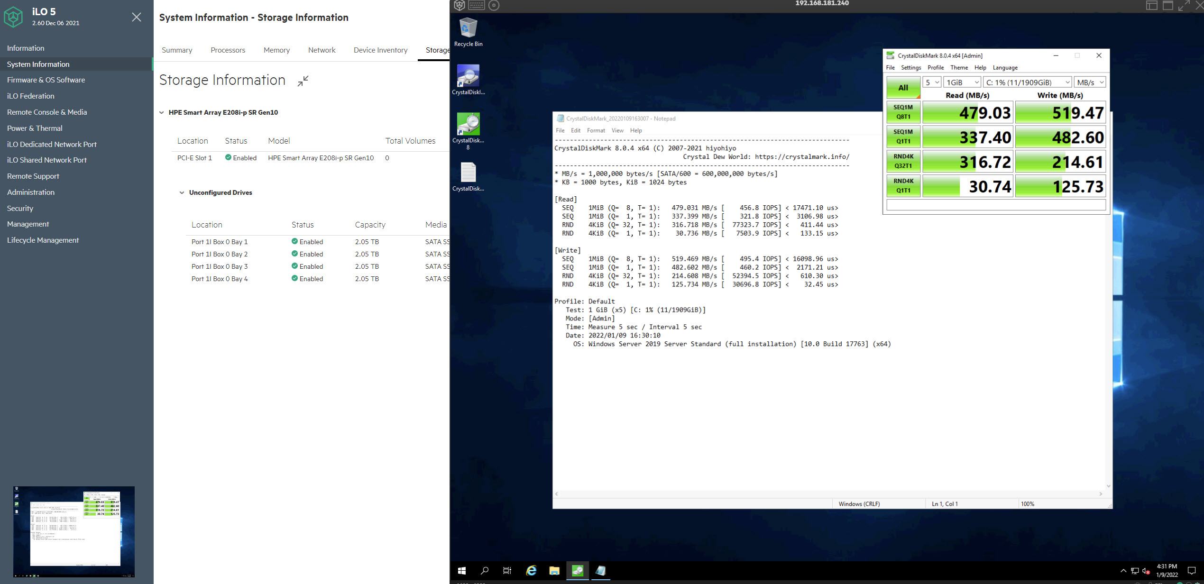
Task: Open the drive selection dropdown C: 1%
Action: click(x=1027, y=82)
